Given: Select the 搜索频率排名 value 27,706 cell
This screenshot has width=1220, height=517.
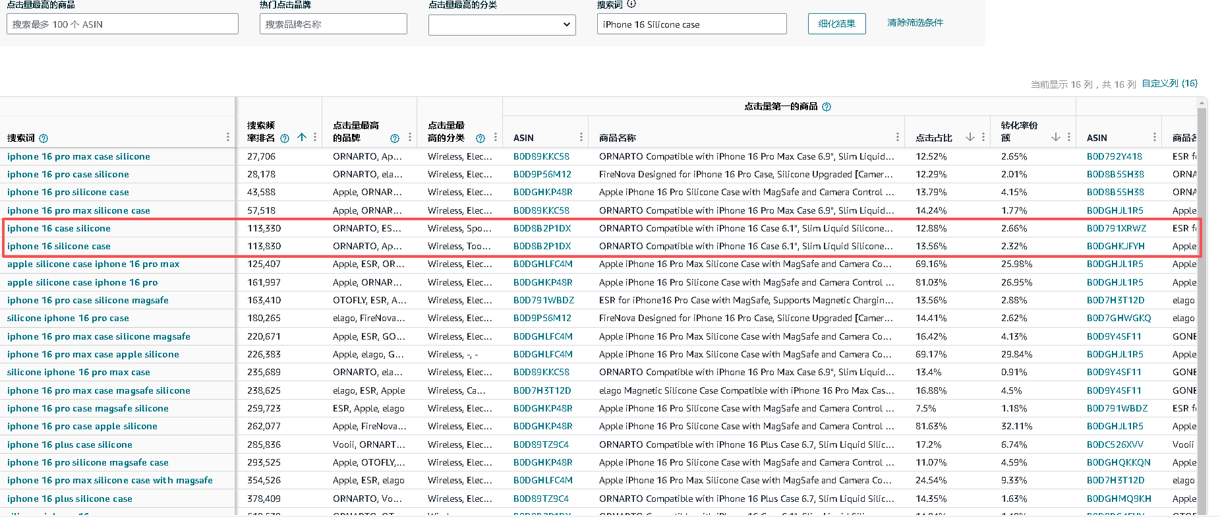Looking at the screenshot, I should coord(262,157).
